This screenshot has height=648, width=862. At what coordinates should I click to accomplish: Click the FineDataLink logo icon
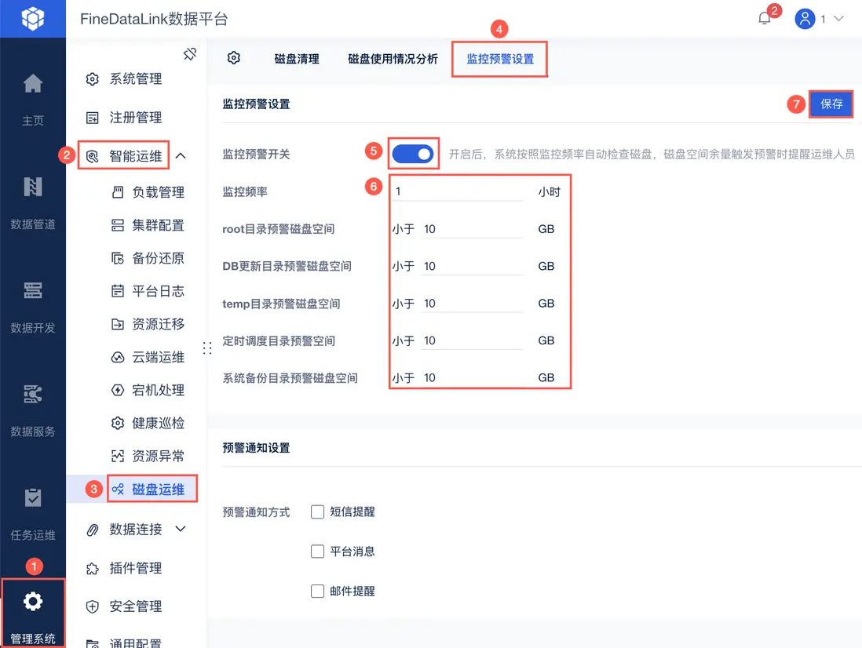point(32,19)
